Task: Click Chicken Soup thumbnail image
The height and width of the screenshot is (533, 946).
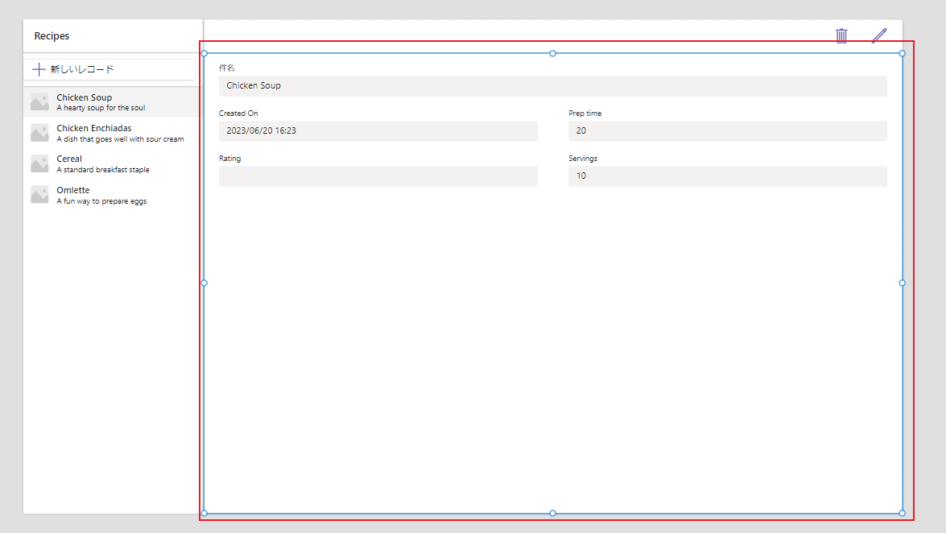Action: (x=39, y=102)
